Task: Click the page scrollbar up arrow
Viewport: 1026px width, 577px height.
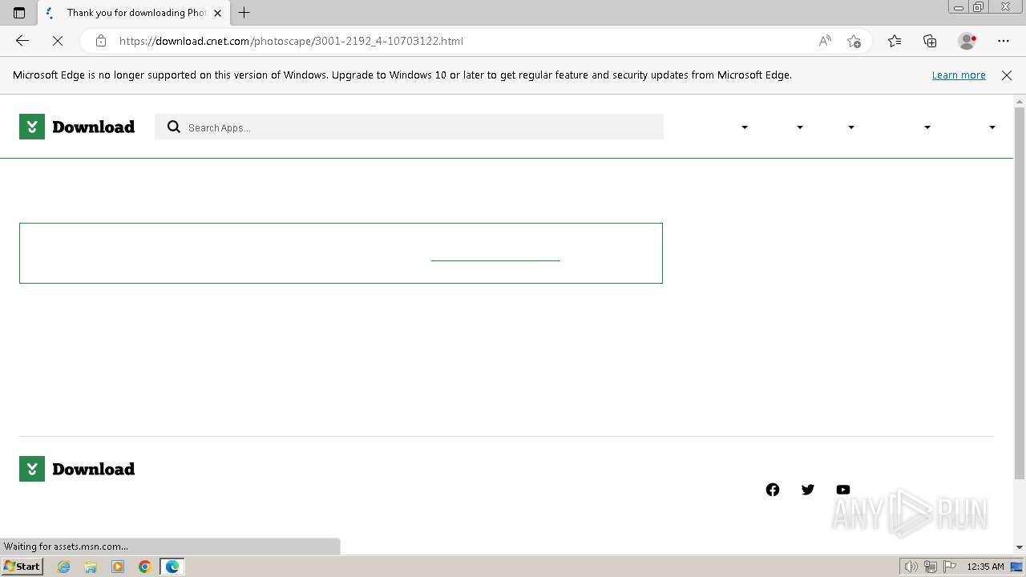Action: coord(1020,101)
